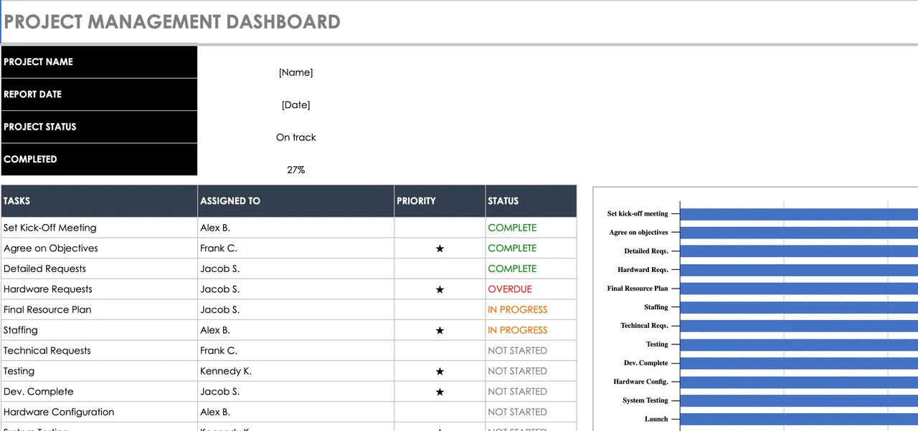Image resolution: width=918 pixels, height=431 pixels.
Task: Select the Hardware Configuration task cell
Action: [x=99, y=412]
